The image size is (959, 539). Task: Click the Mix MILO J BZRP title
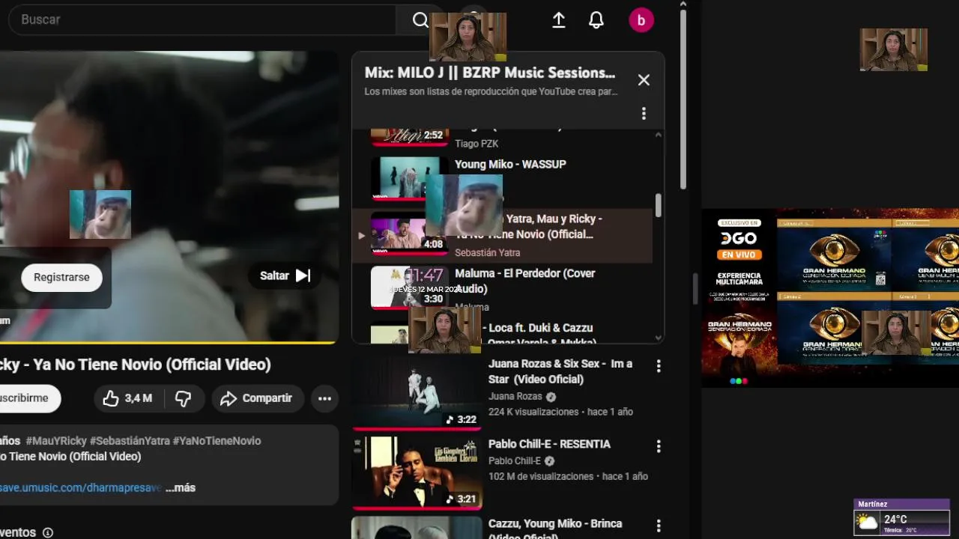coord(490,73)
